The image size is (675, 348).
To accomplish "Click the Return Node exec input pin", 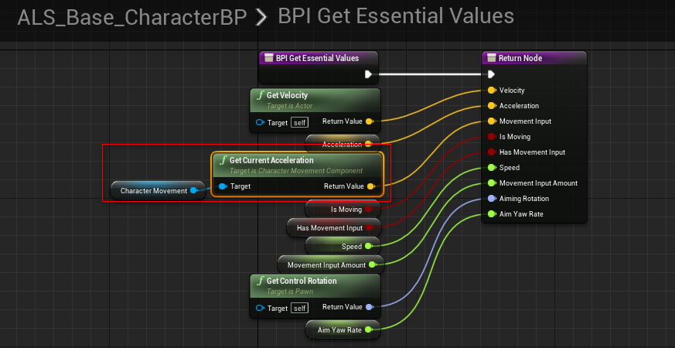I will 491,75.
